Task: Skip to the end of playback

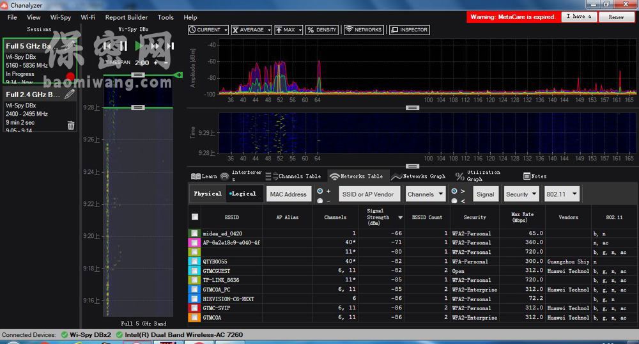Action: tap(170, 46)
